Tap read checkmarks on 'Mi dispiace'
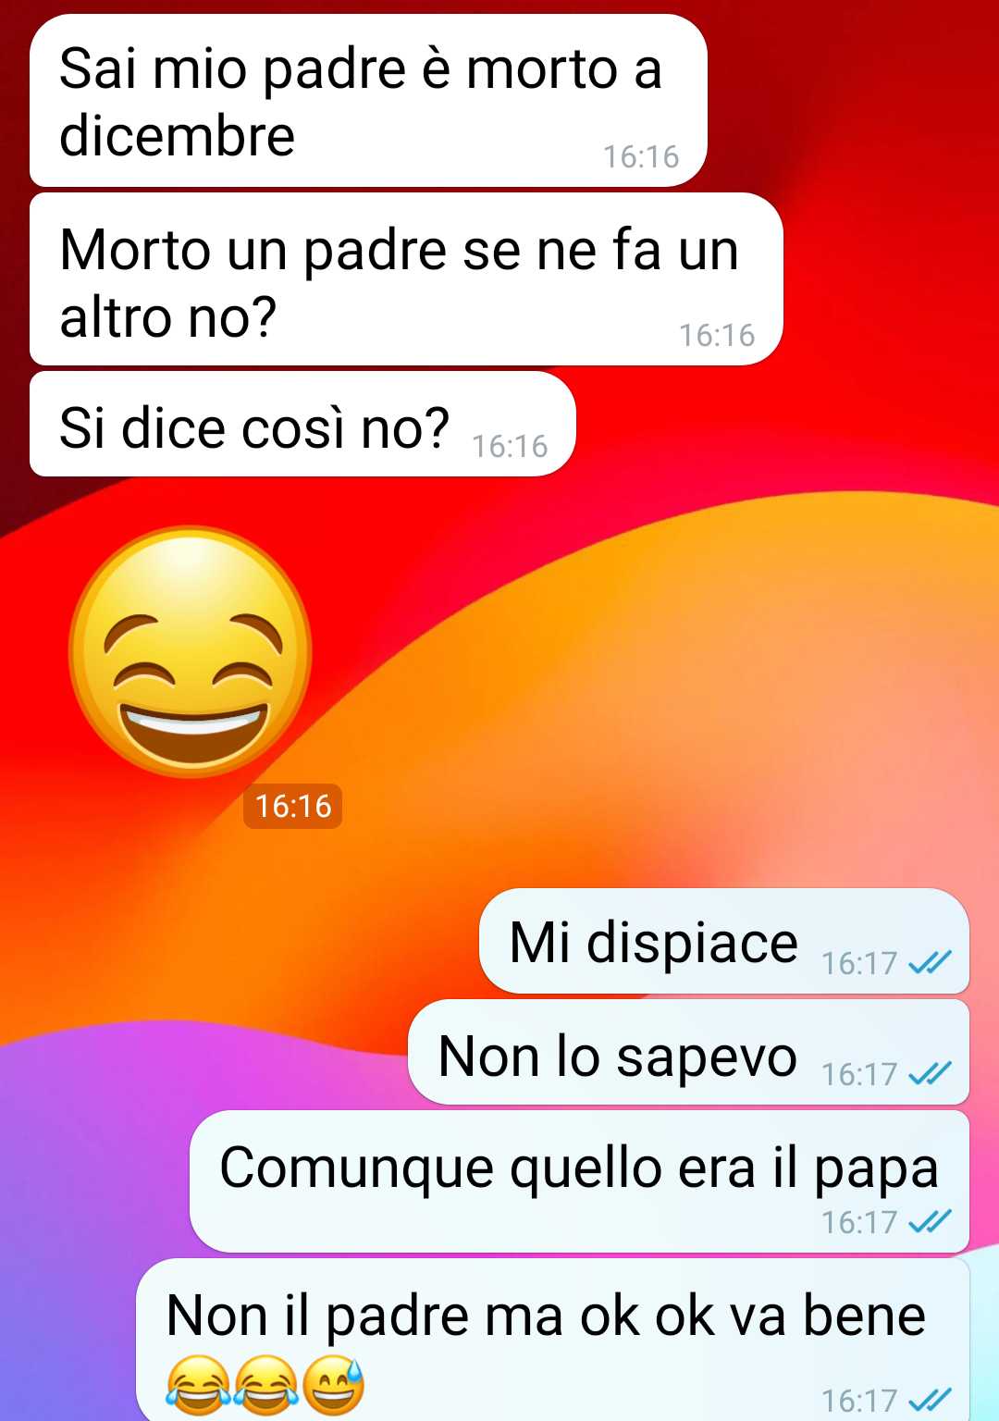999x1421 pixels. point(930,963)
